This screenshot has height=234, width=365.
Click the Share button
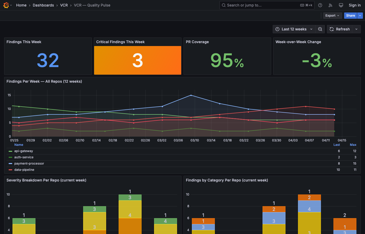(x=350, y=15)
